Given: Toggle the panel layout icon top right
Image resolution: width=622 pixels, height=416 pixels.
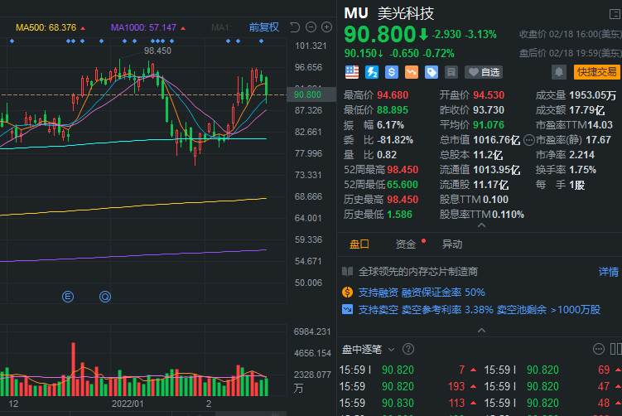Looking at the screenshot, I should click(615, 14).
